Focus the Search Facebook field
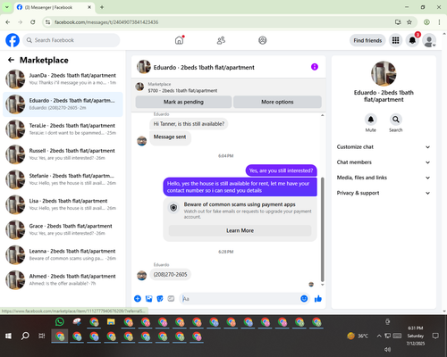The height and width of the screenshot is (357, 447). point(72,40)
